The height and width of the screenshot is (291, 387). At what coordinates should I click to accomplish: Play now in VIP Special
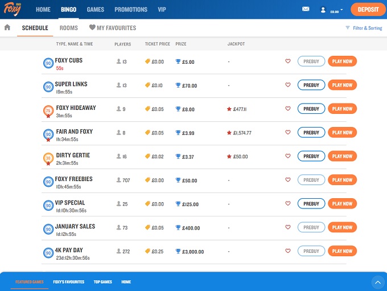coord(343,203)
